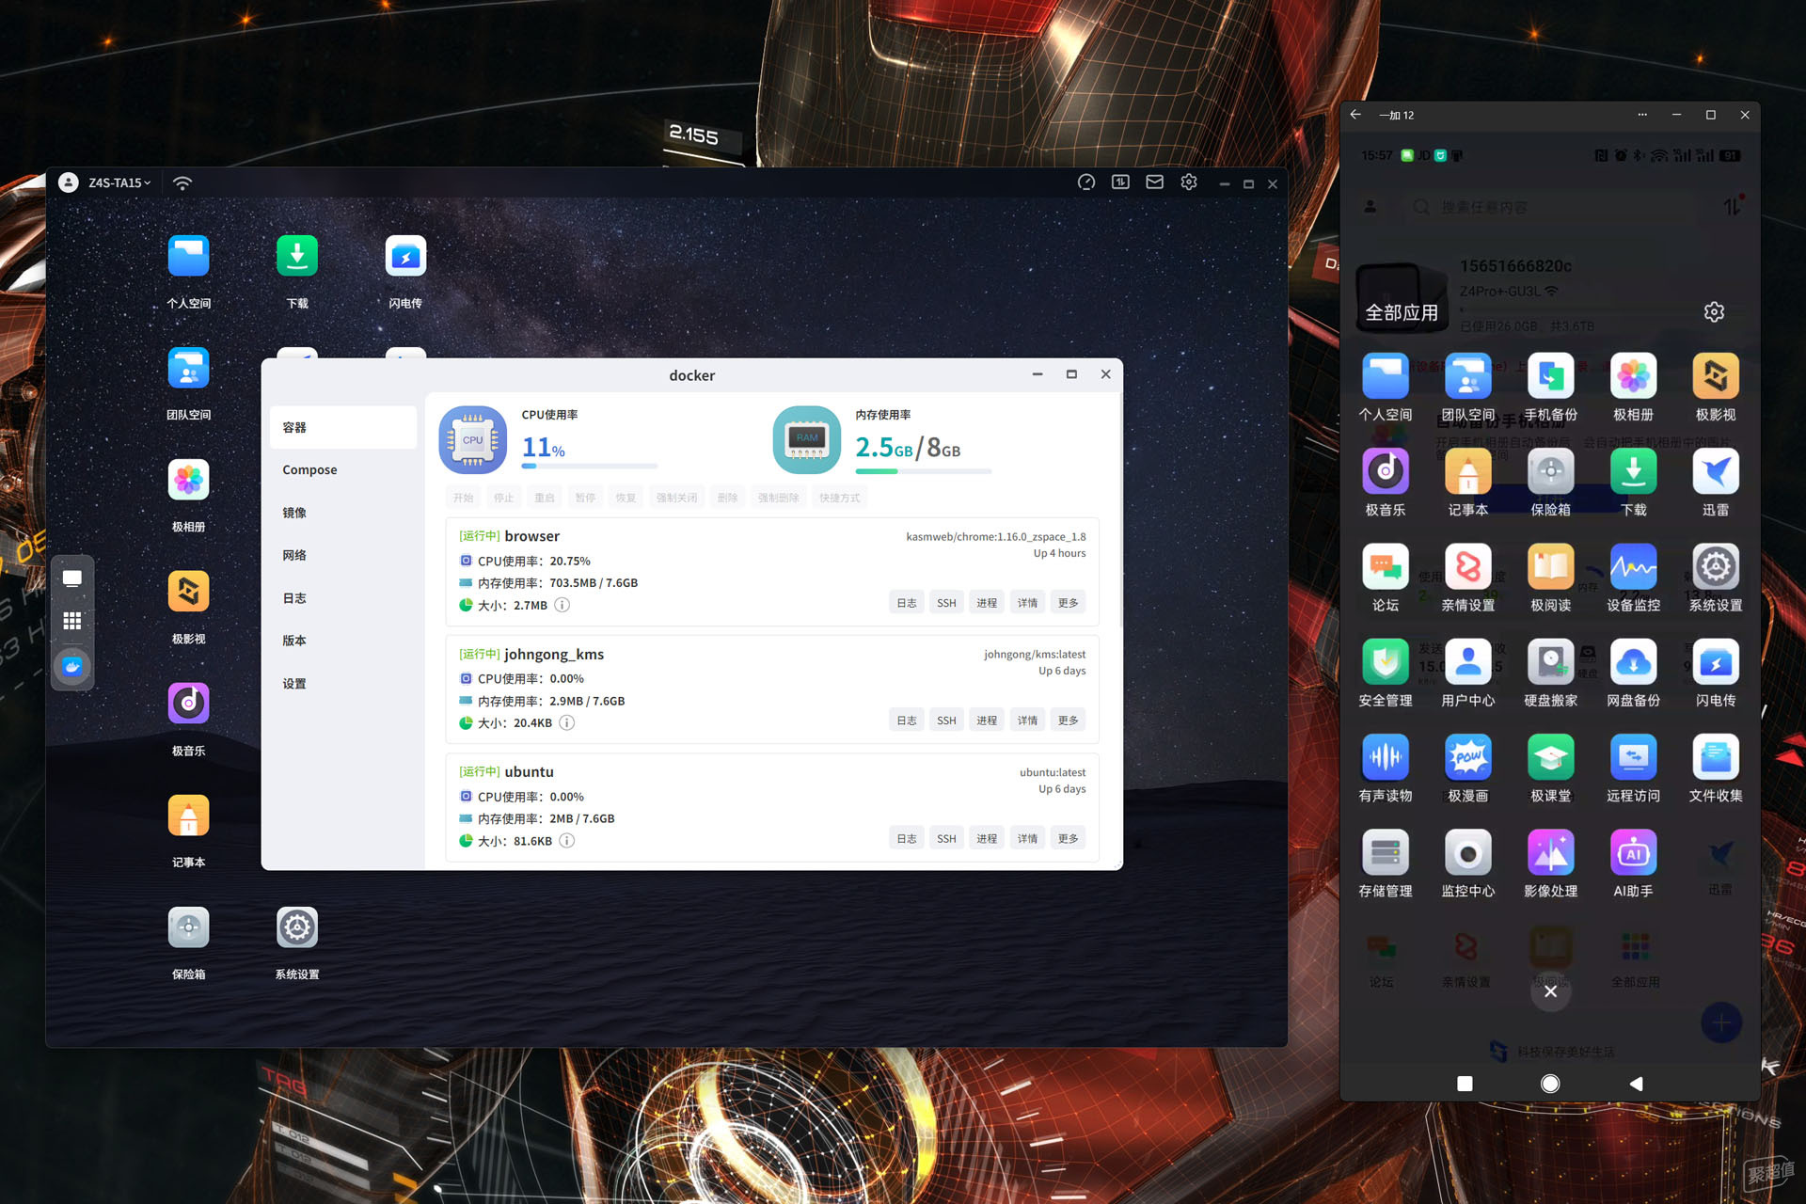
Task: Click the mail envelope icon in top bar
Action: [1154, 182]
